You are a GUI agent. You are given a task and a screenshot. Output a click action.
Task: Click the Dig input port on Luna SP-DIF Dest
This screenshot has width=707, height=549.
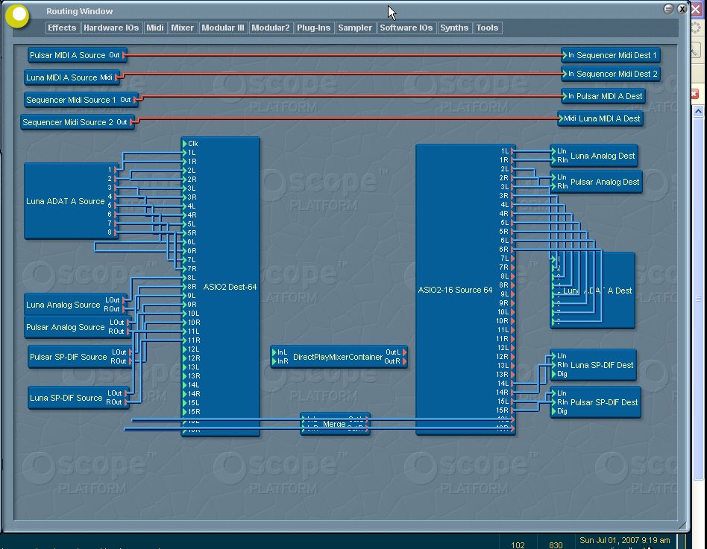553,374
